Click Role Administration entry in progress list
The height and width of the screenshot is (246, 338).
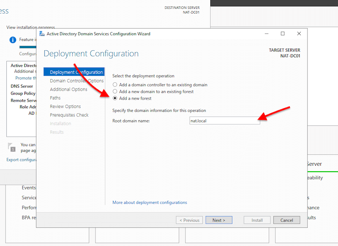click(x=28, y=107)
